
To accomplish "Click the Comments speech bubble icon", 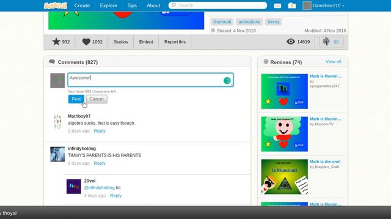I will tap(52, 62).
